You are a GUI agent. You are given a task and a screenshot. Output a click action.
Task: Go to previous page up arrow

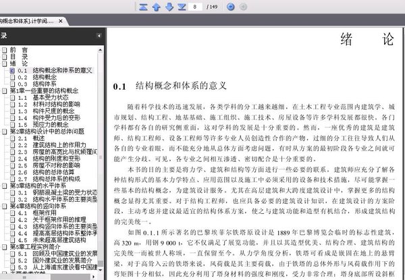(x=157, y=7)
